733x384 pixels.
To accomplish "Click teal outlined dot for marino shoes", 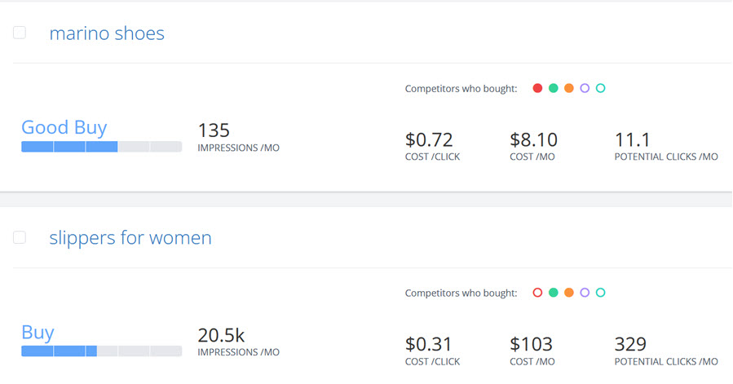I will tap(601, 88).
